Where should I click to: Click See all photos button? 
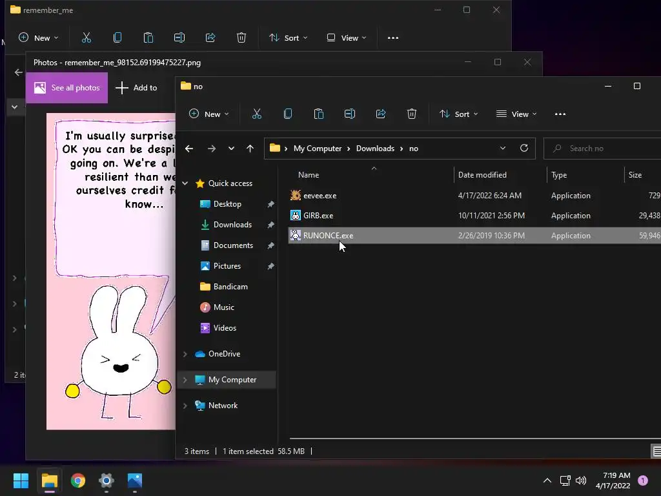tap(67, 88)
